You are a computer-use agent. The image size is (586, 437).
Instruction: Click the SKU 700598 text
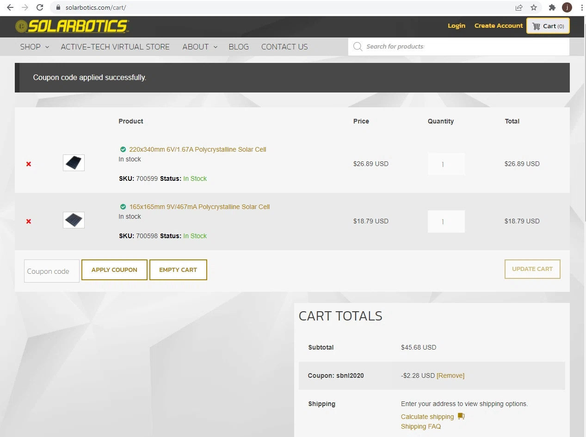[138, 236]
